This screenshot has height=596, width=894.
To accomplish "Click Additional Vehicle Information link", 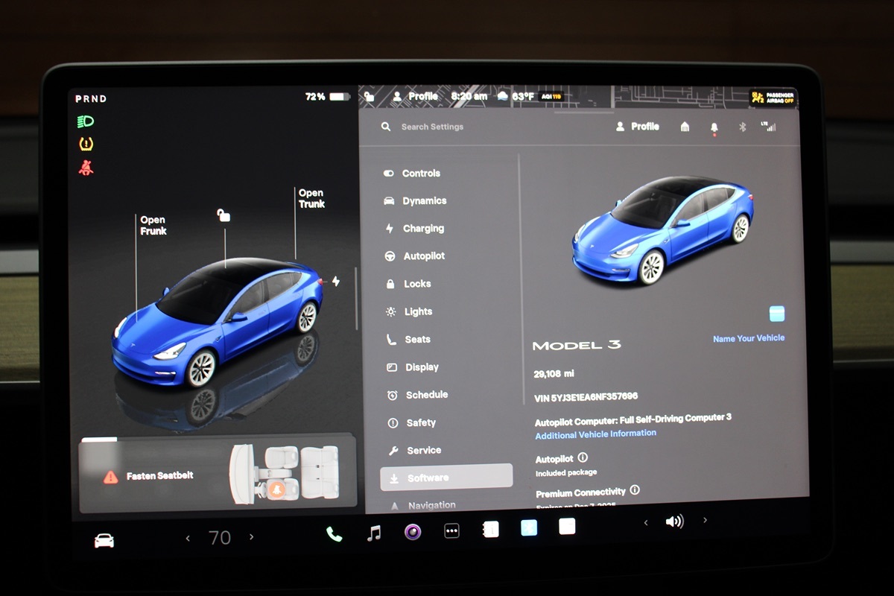I will [x=595, y=434].
